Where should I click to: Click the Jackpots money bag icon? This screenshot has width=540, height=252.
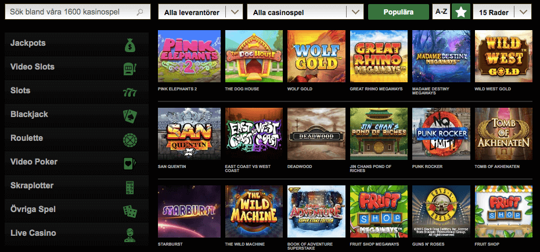pos(130,45)
